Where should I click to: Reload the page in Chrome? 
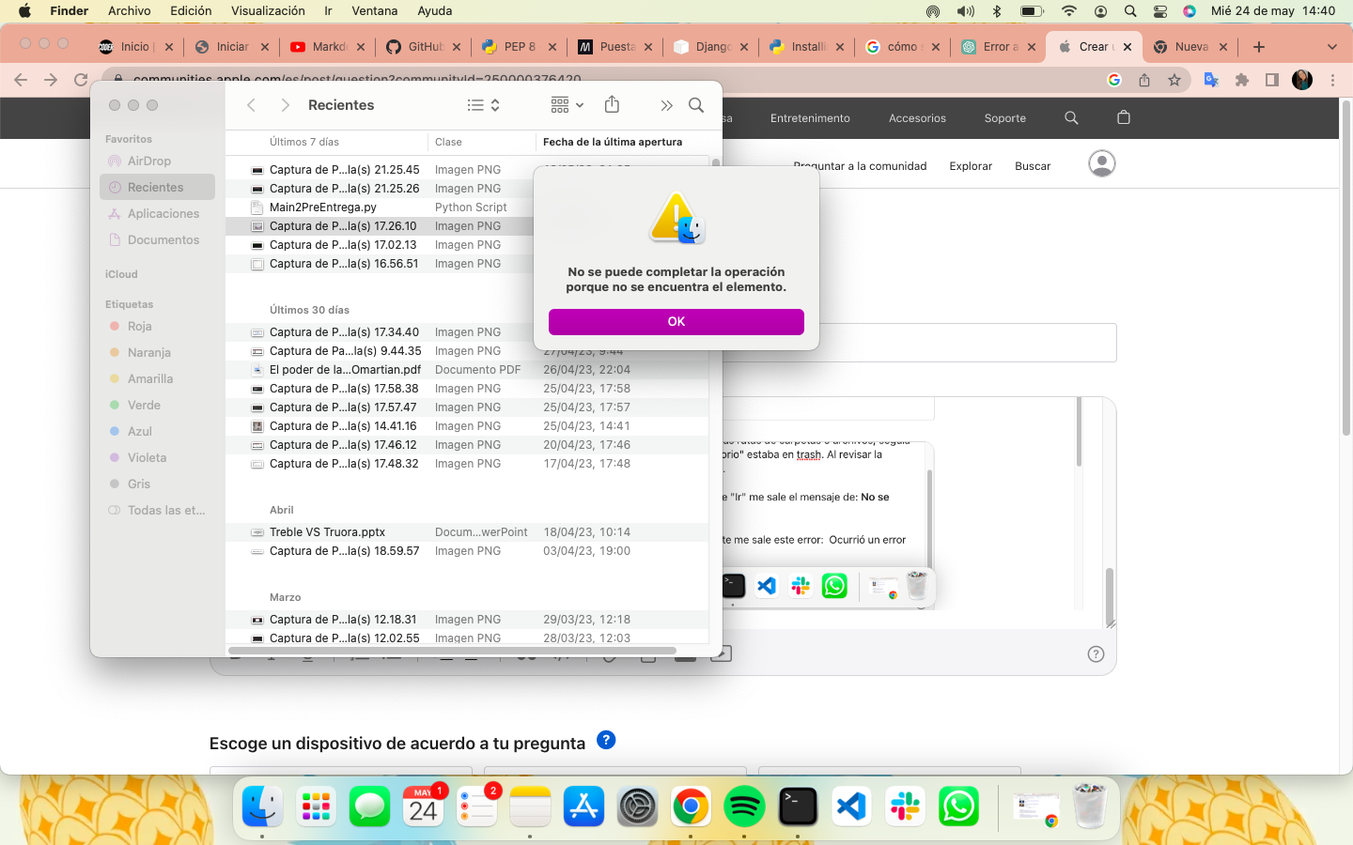pos(82,80)
